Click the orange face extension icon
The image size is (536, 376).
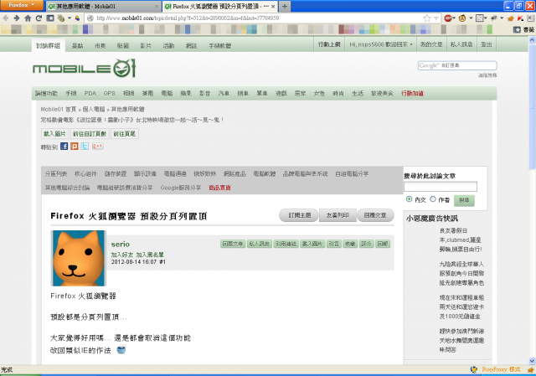[462, 18]
